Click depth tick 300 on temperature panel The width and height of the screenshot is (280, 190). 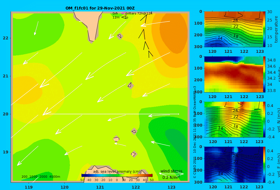coord(198,46)
